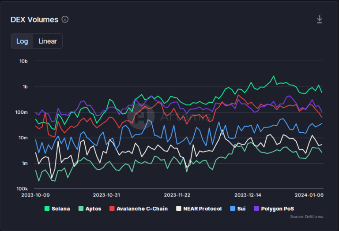Click the DEX Volumes chart title
Screen dimensions: 339x231
34,19
